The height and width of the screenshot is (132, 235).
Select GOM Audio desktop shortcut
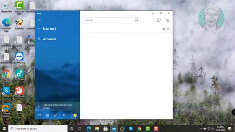click(x=19, y=75)
